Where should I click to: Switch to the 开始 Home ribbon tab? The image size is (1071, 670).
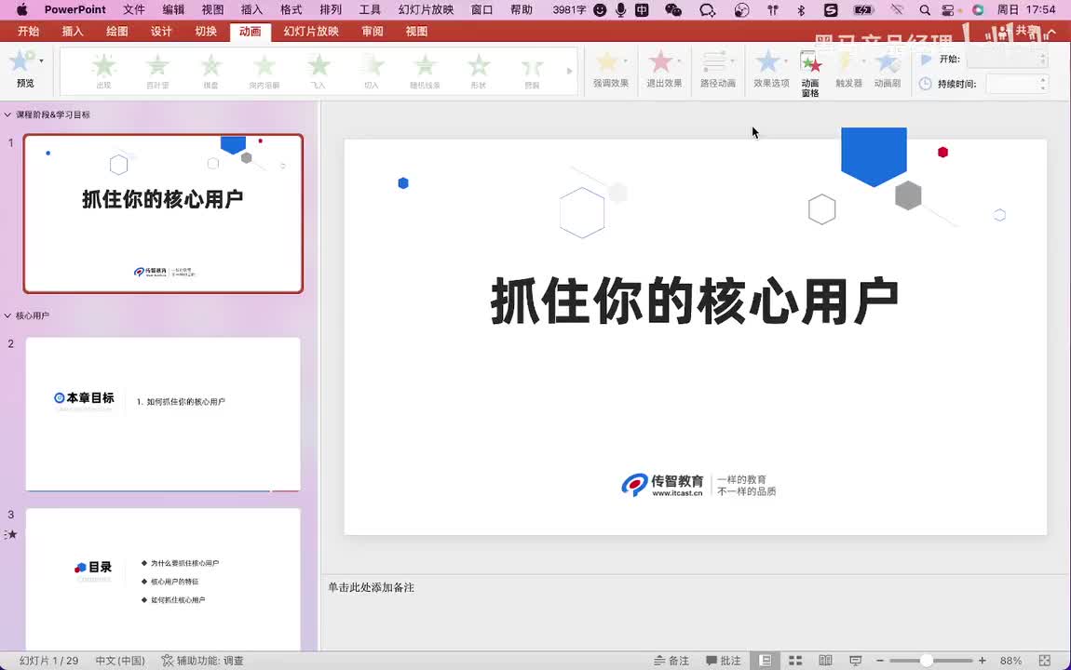coord(28,32)
